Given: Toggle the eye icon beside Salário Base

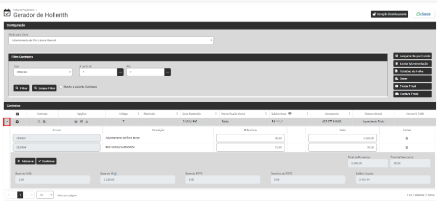Looking at the screenshot, I should [290, 113].
